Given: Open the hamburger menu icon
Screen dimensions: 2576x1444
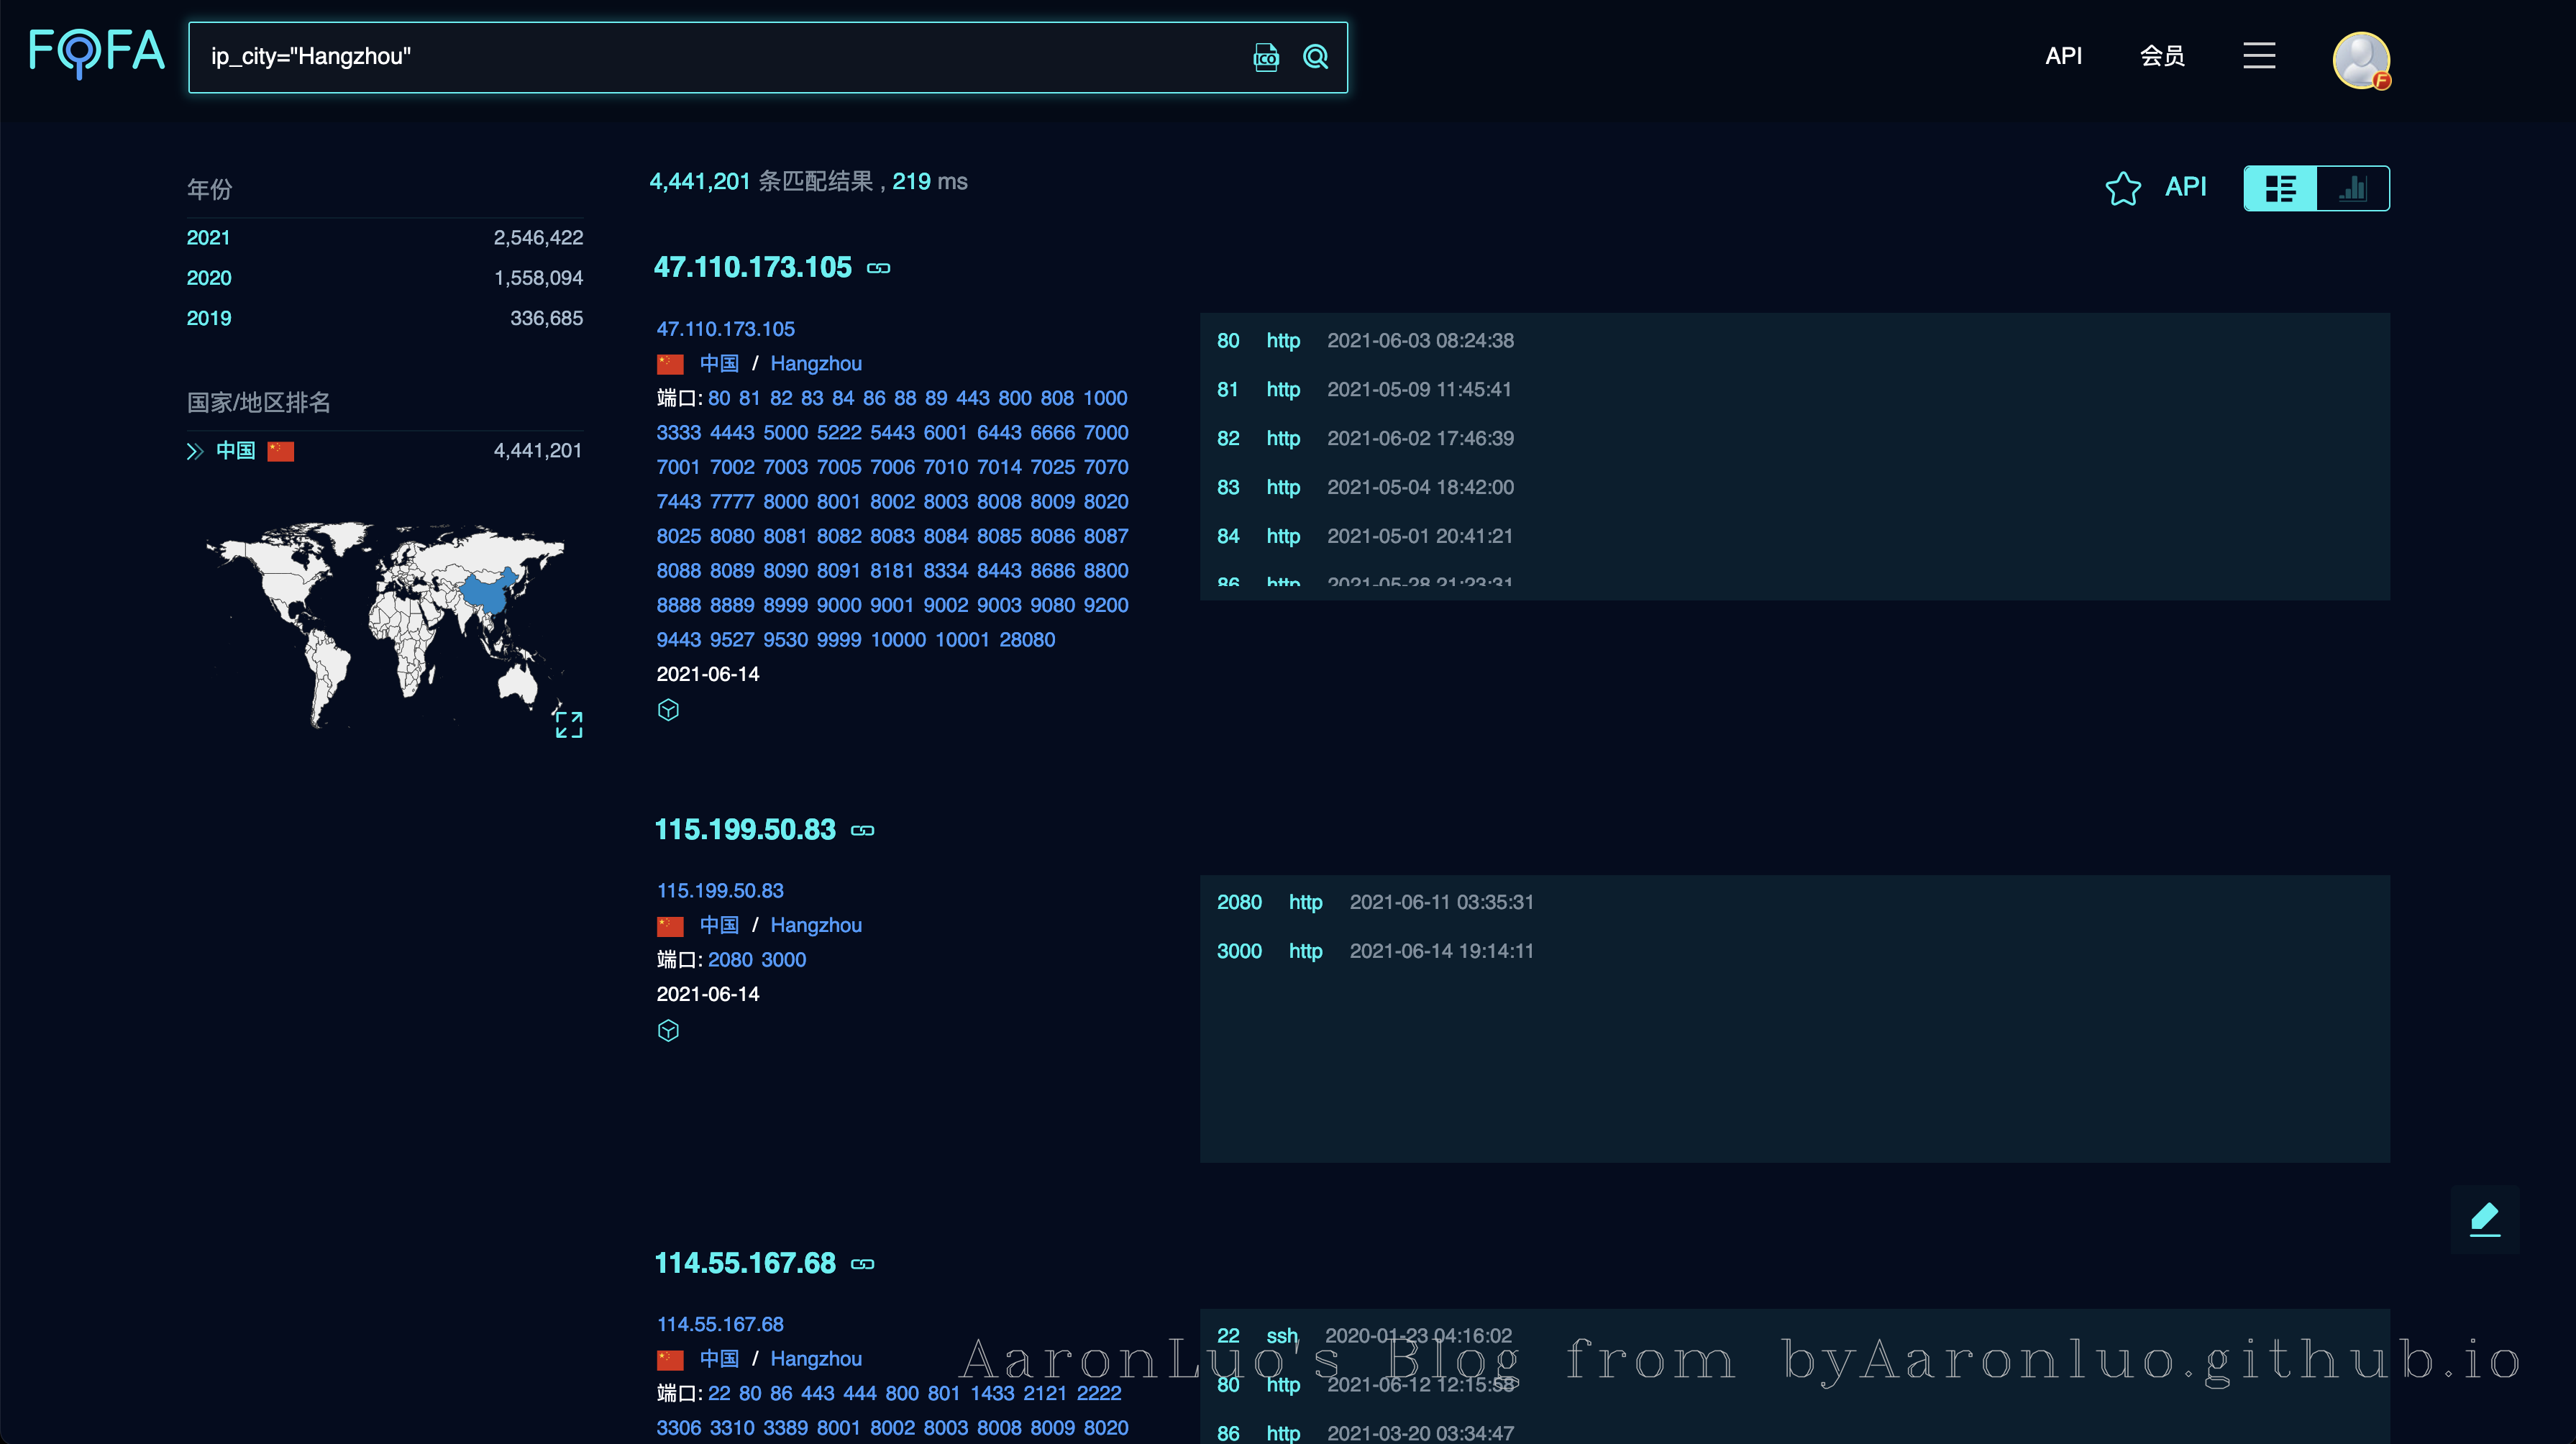Looking at the screenshot, I should [2258, 56].
